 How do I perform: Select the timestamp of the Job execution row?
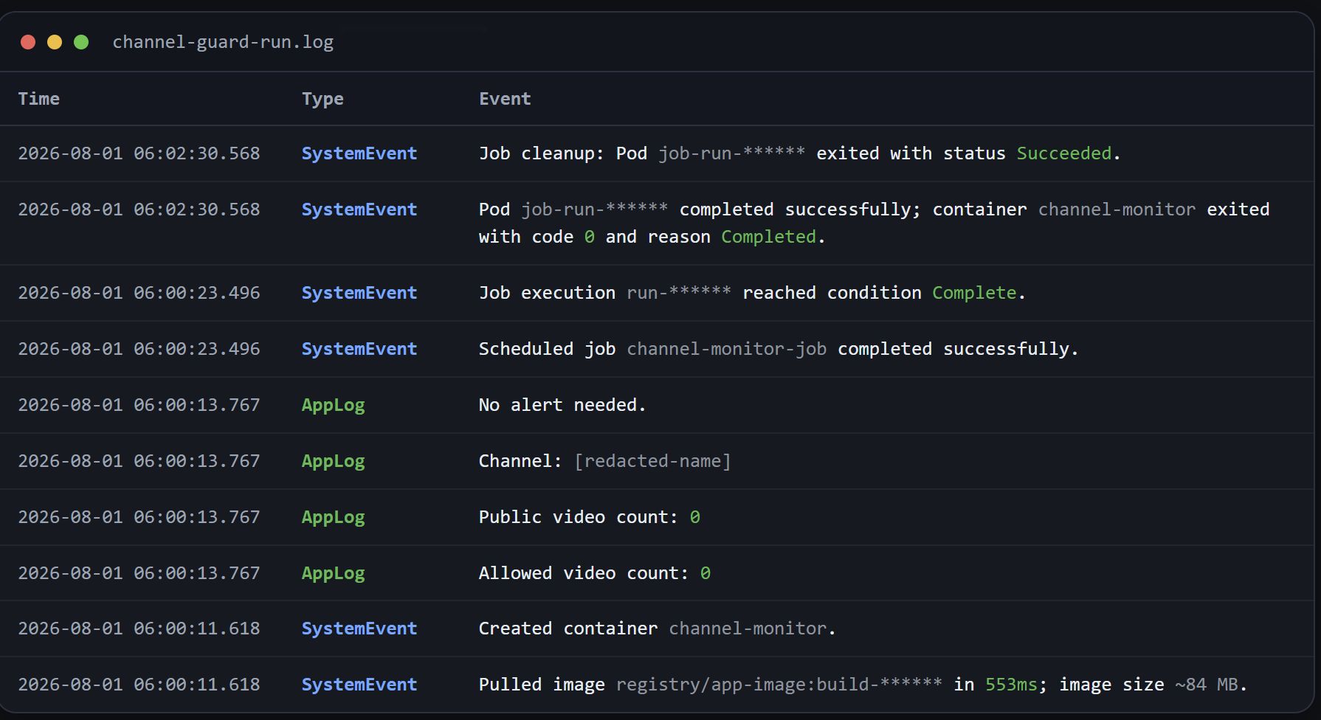tap(139, 293)
